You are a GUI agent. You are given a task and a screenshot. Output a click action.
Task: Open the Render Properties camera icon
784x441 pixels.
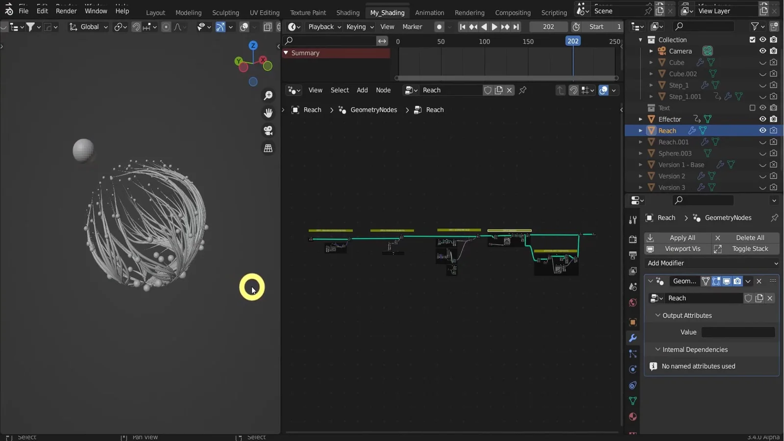click(x=633, y=239)
